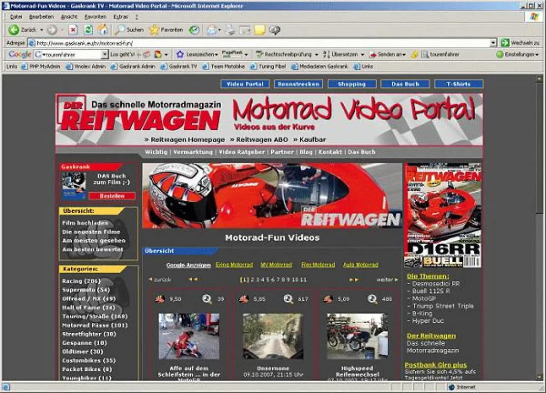Go to page 2 of video list
The image size is (546, 393).
[x=253, y=280]
